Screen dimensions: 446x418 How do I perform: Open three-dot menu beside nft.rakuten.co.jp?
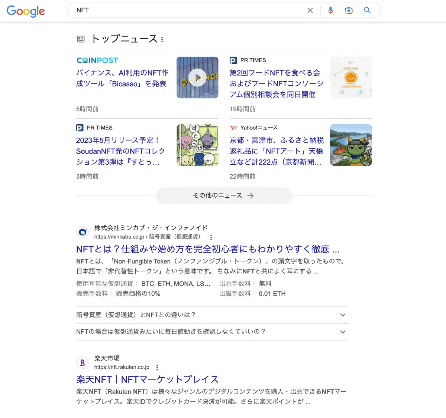coord(157,368)
